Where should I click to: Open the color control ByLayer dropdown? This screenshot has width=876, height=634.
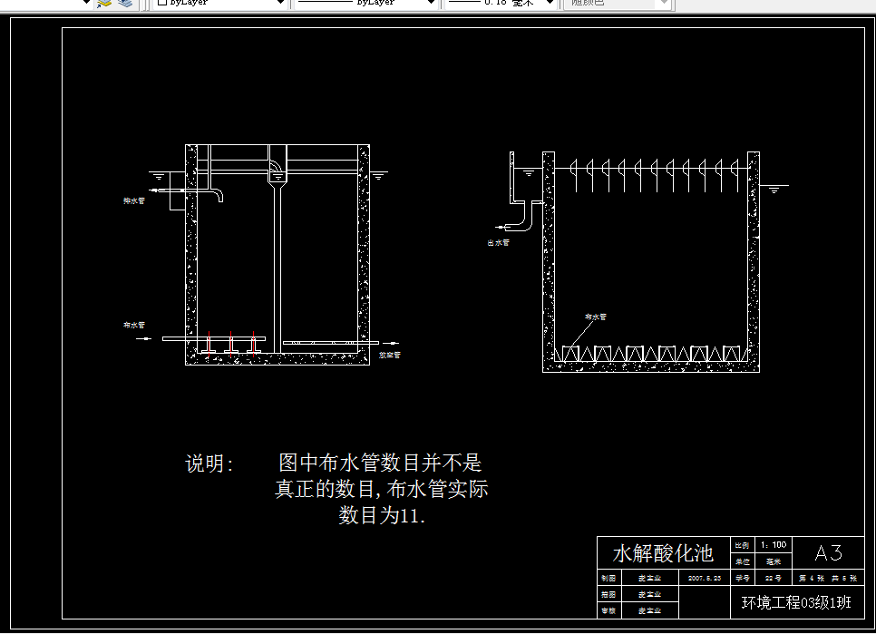pos(219,3)
